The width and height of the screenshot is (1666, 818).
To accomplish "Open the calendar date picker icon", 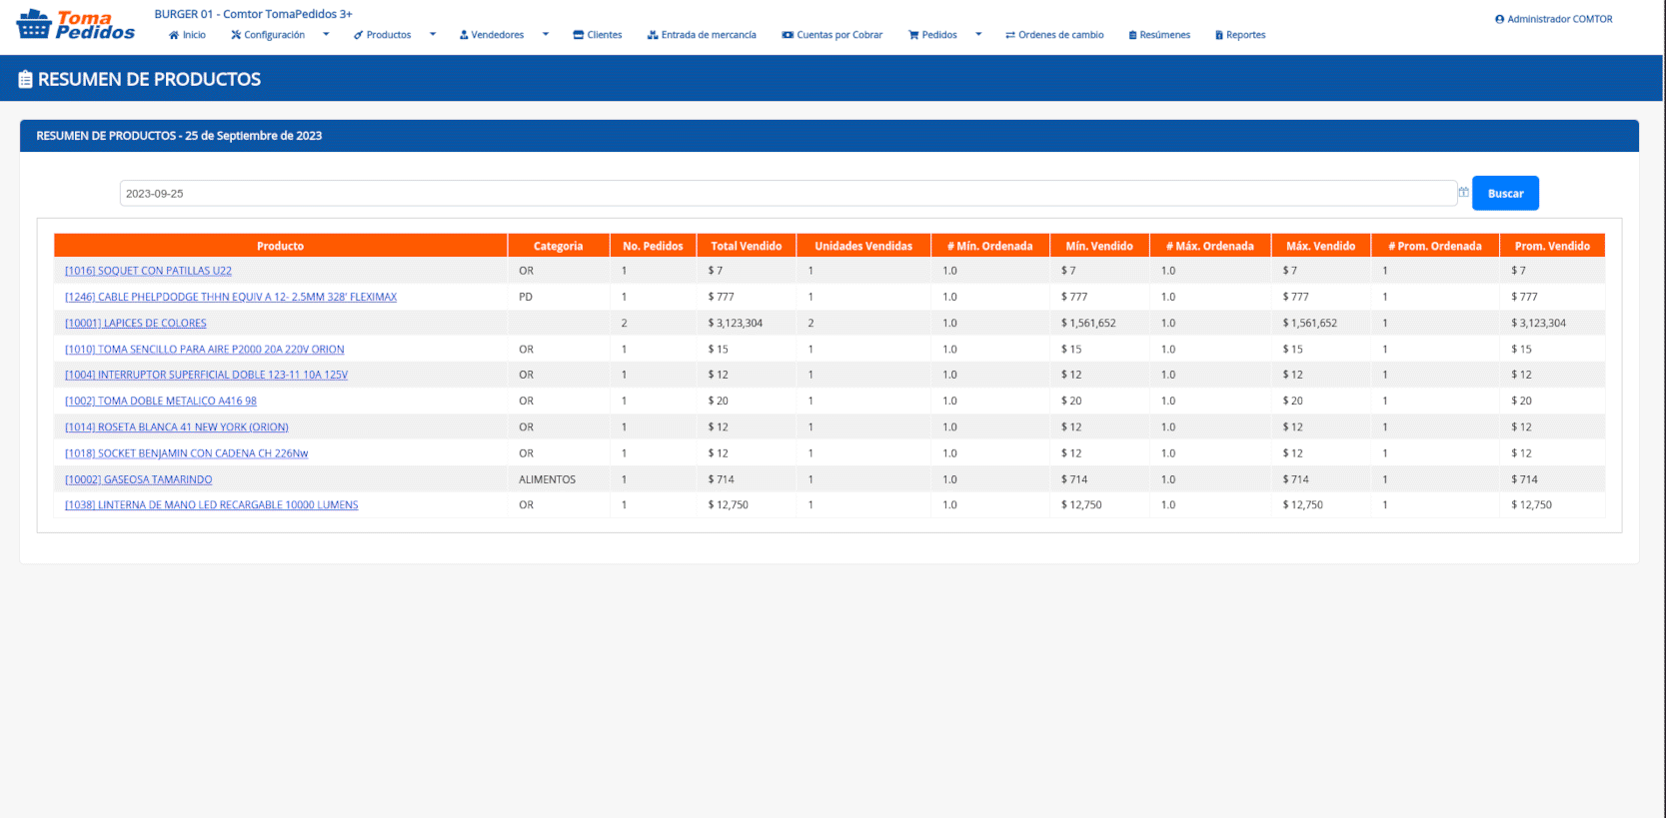I will tap(1463, 193).
